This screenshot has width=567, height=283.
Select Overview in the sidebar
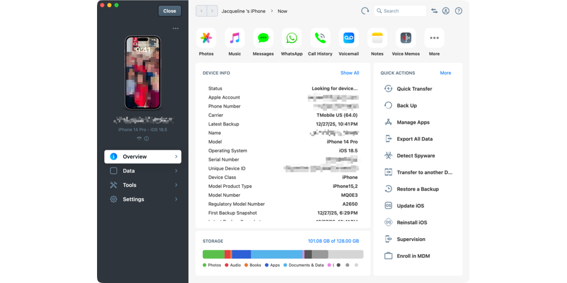143,157
